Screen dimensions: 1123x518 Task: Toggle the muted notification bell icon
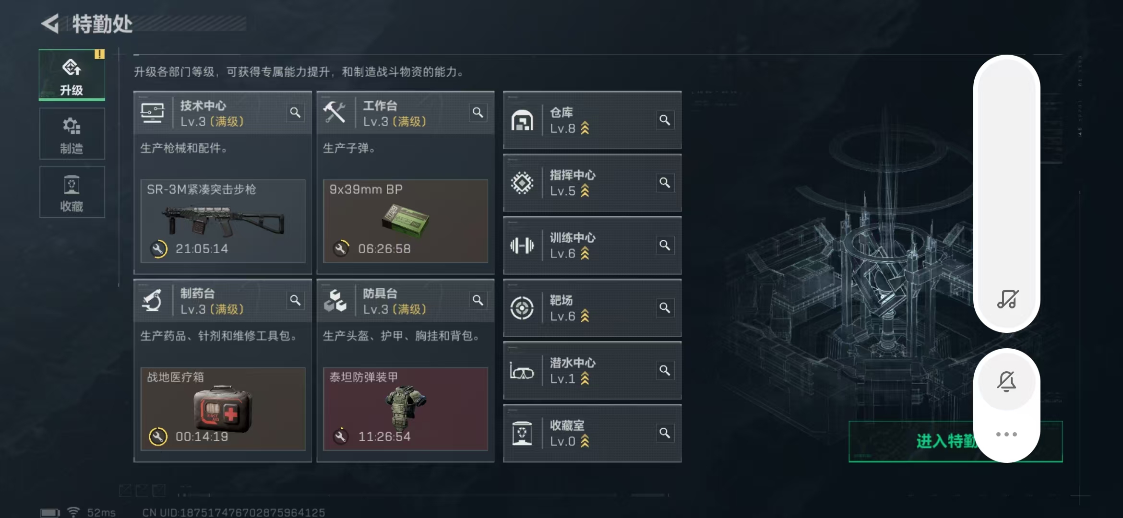pyautogui.click(x=1006, y=382)
